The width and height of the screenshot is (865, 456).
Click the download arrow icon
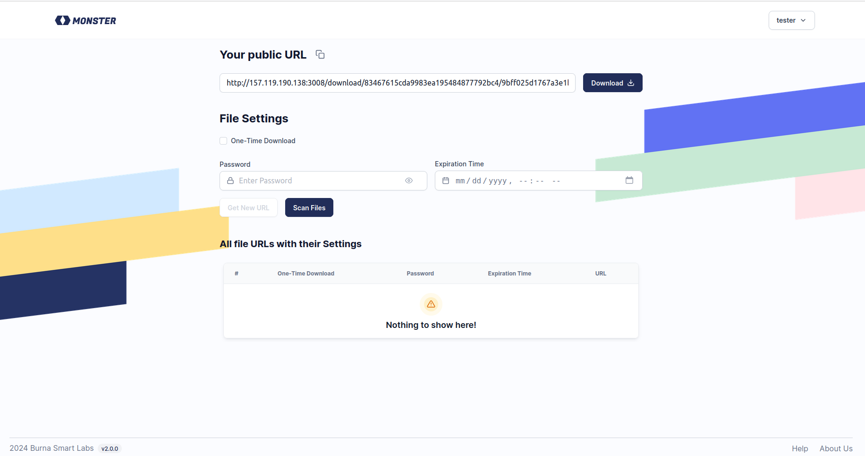tap(631, 83)
